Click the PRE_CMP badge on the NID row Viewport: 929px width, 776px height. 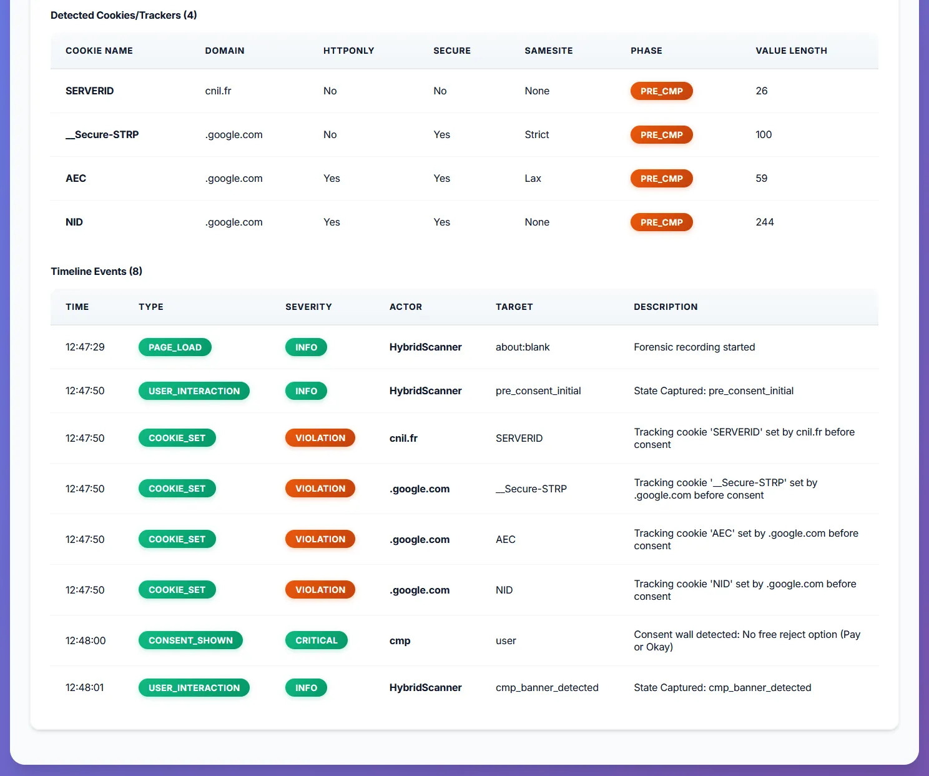(x=661, y=222)
